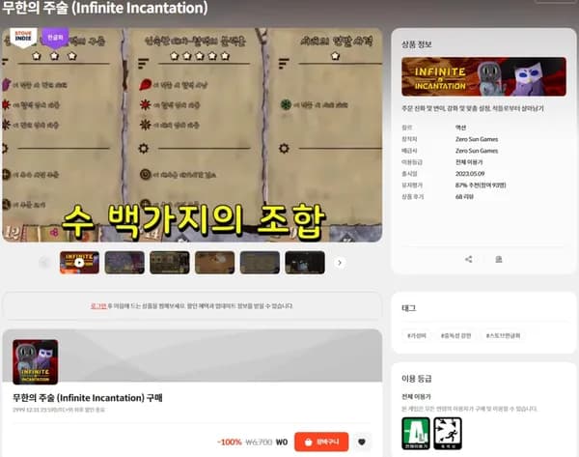Click the Infinite Incantation game icon above purchase title
Viewport: 579px width, 457px height.
(36, 362)
